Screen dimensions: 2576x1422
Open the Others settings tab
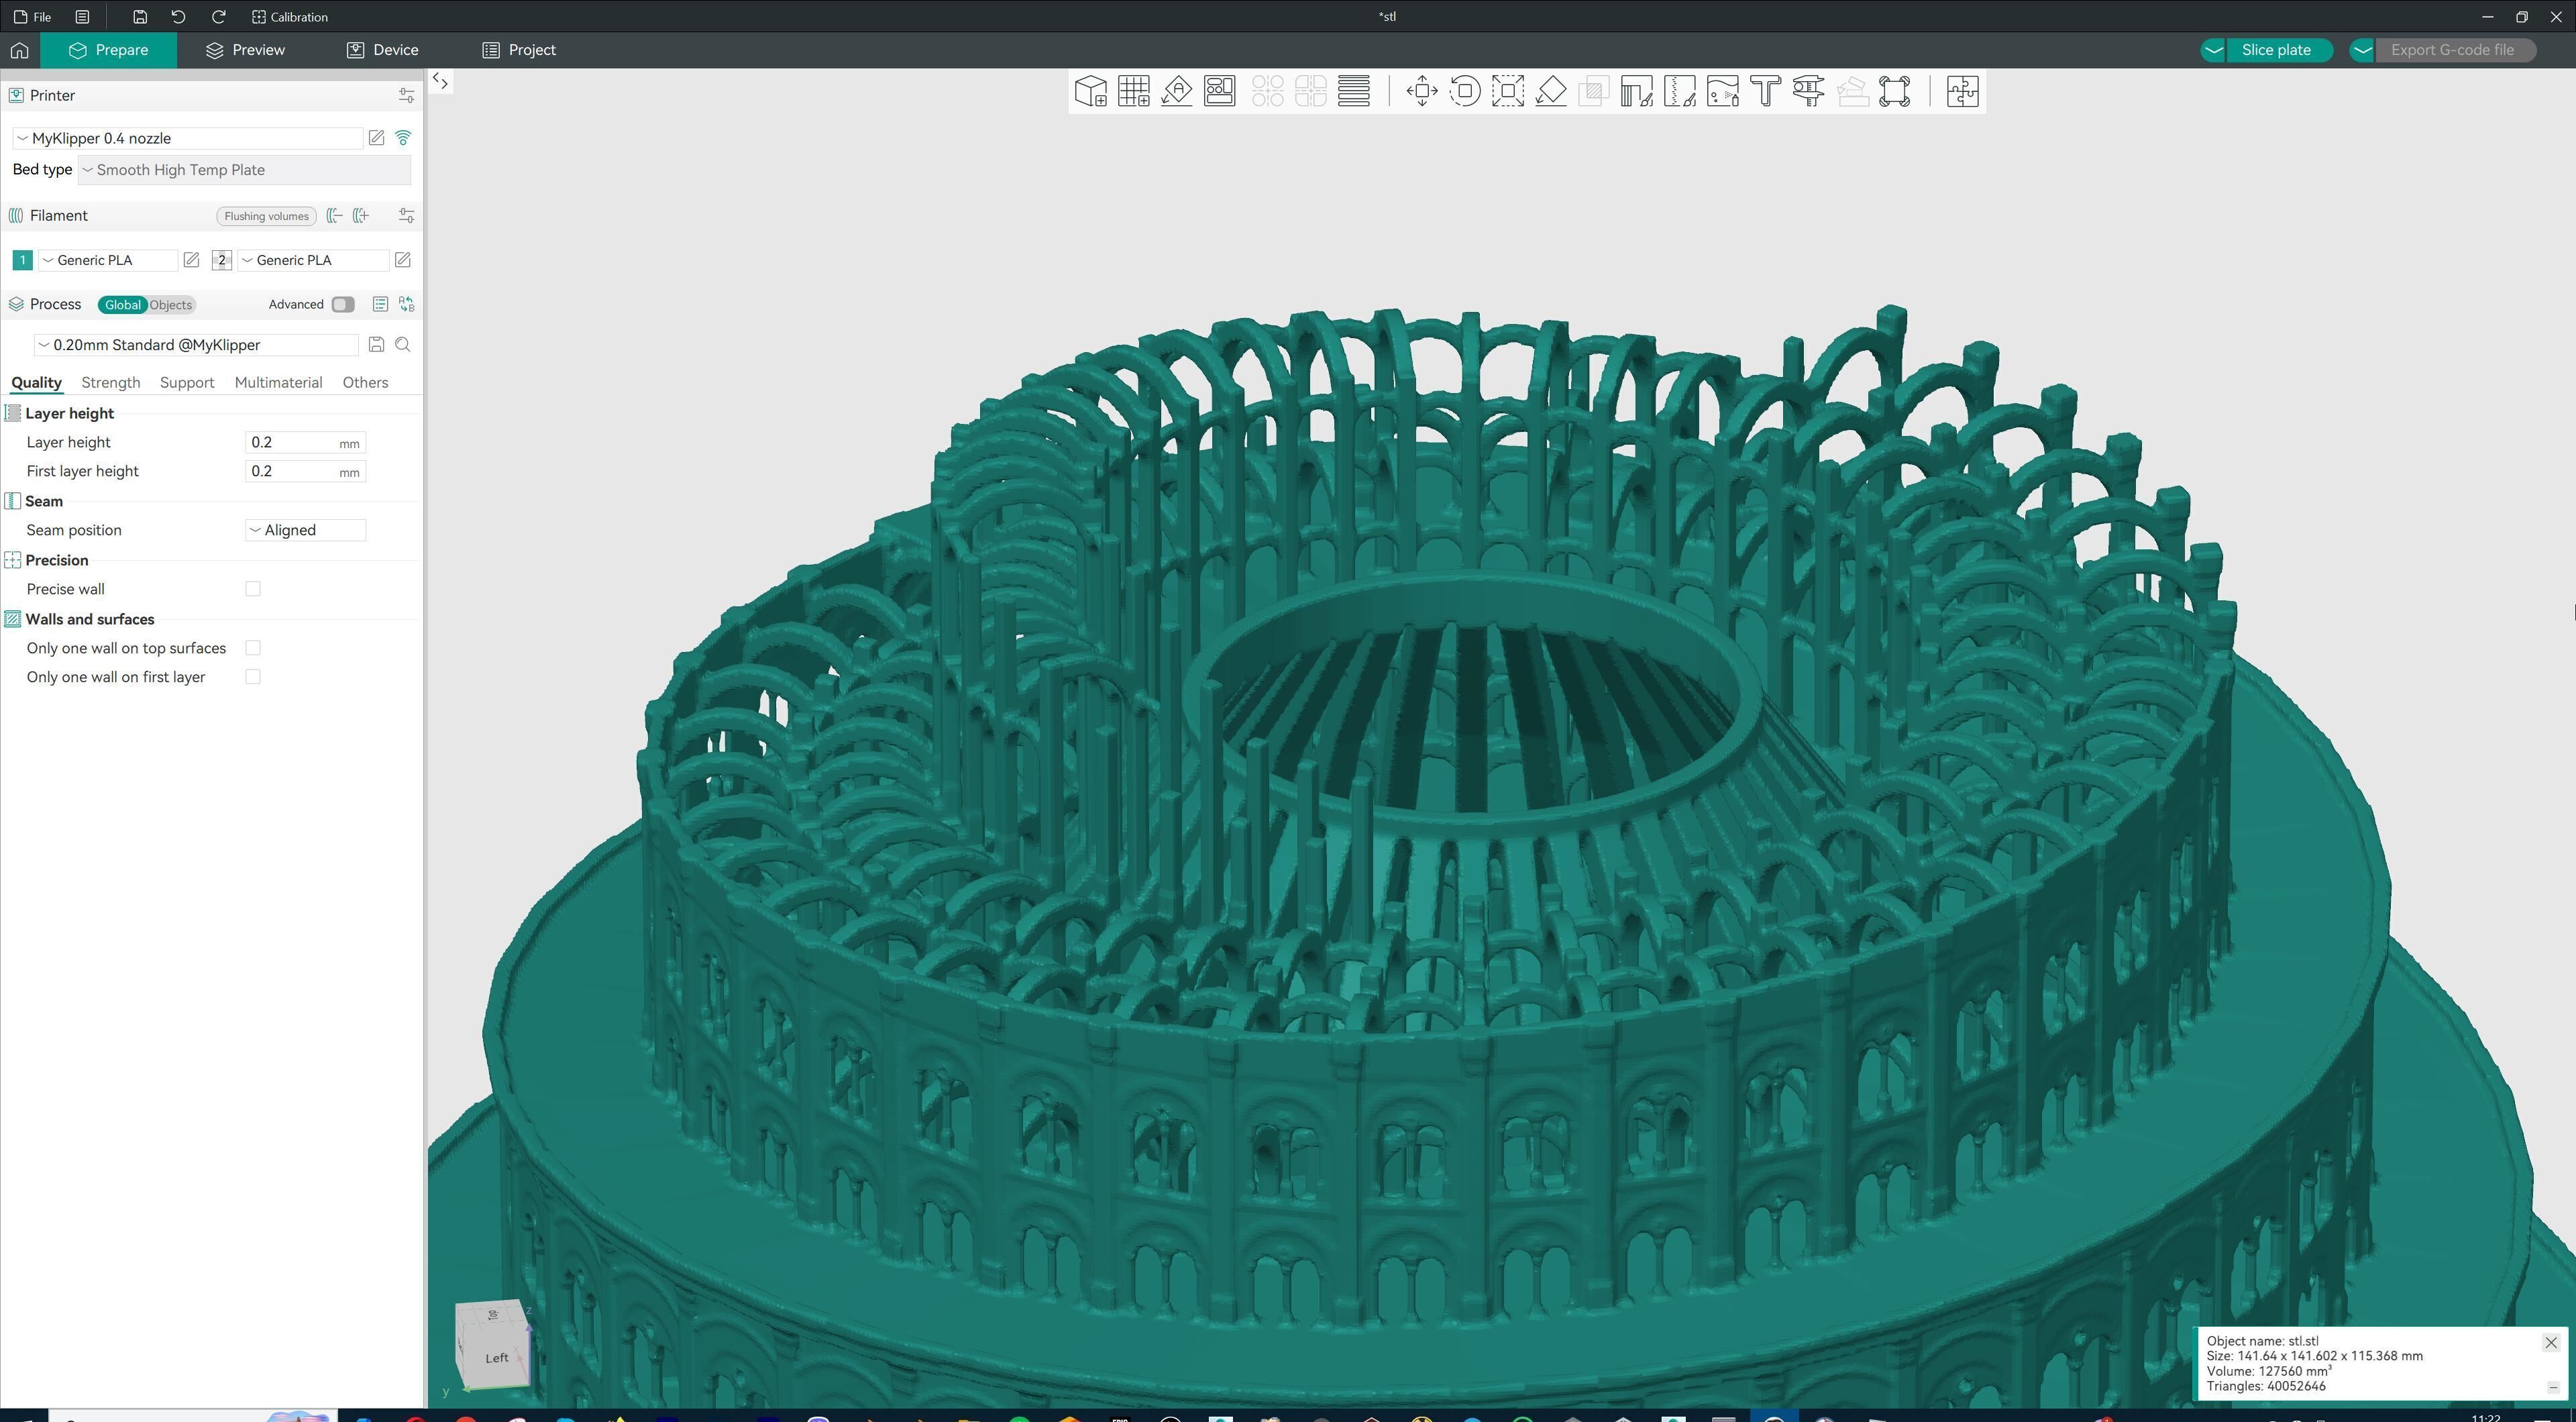pyautogui.click(x=365, y=383)
